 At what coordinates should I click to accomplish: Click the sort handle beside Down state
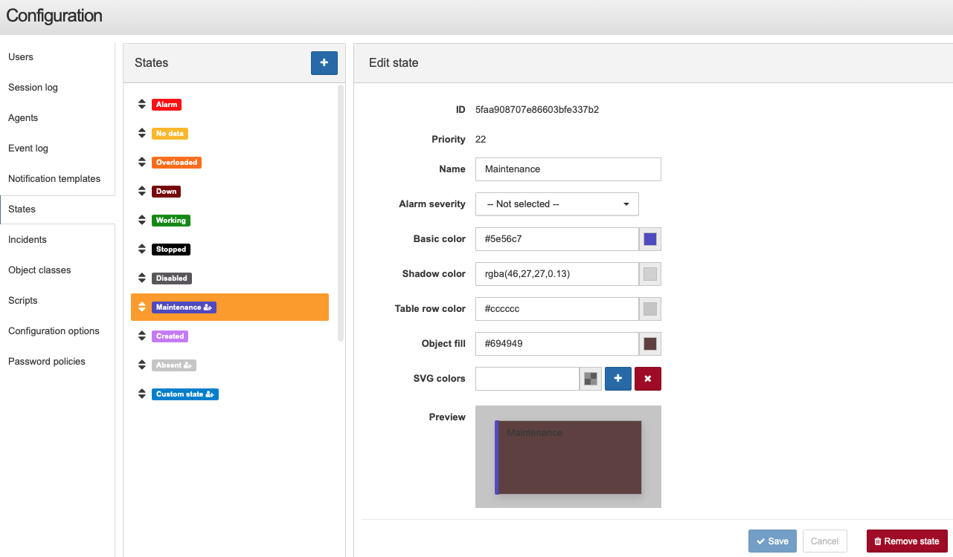(x=142, y=192)
